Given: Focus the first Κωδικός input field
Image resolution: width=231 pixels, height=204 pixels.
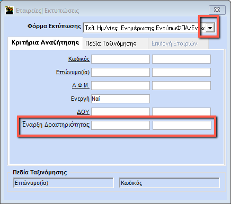Looking at the screenshot, I should [x=120, y=59].
